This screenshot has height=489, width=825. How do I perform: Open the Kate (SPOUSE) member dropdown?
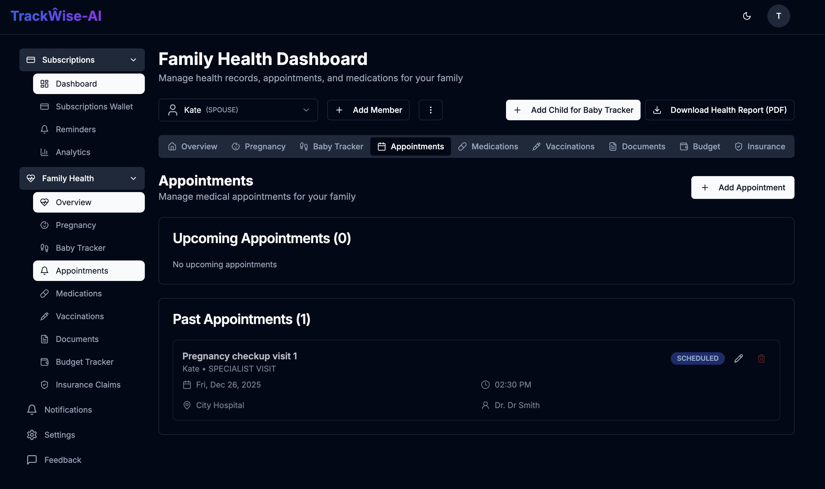pos(238,110)
